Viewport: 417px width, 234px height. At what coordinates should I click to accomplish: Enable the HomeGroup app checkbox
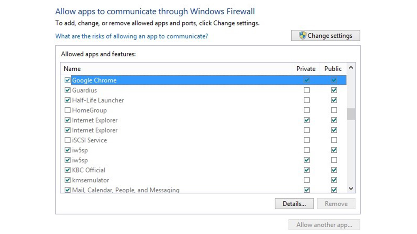click(68, 110)
